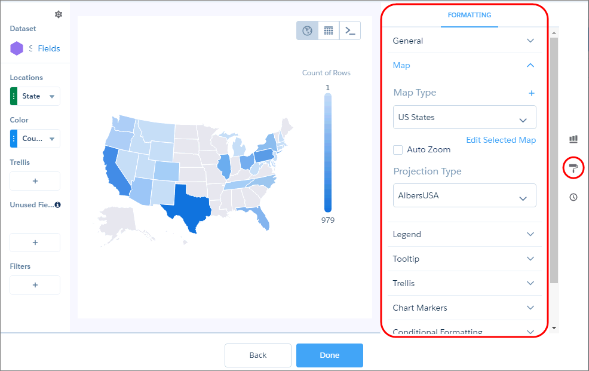
Task: Open the US States map type dropdown
Action: [465, 117]
